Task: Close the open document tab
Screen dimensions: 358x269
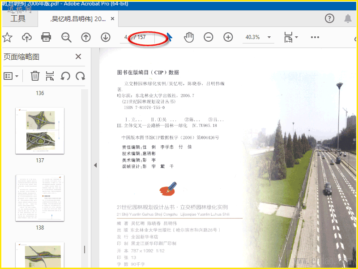Action: tap(112, 19)
